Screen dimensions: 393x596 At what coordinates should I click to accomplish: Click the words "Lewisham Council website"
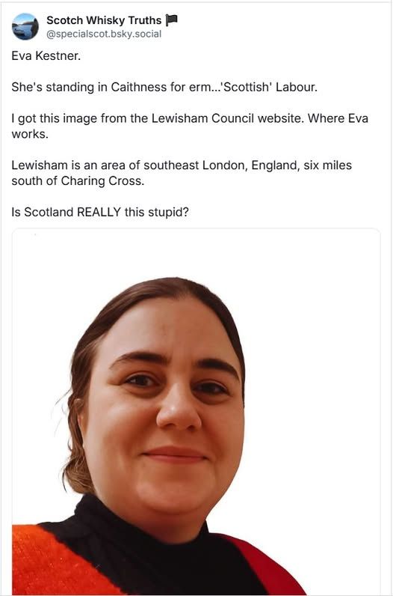click(x=225, y=118)
